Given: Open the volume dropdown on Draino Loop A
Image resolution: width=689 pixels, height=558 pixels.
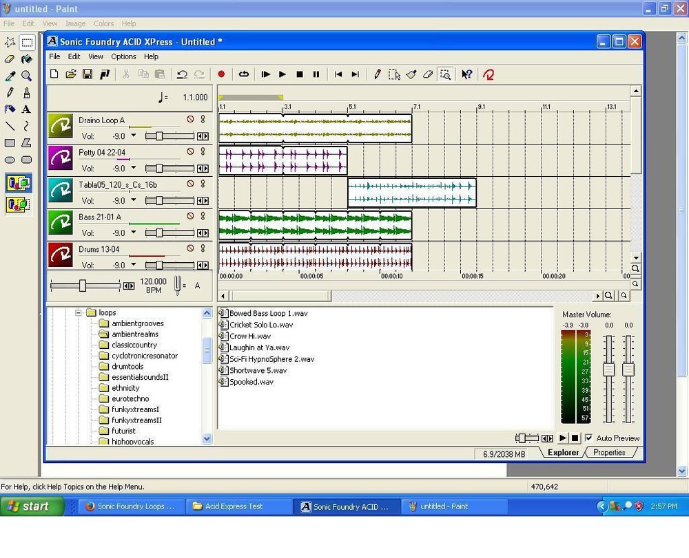Looking at the screenshot, I should [132, 136].
